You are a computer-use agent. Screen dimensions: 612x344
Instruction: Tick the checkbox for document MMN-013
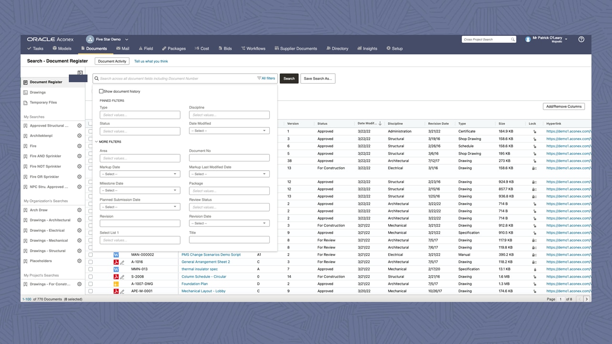pyautogui.click(x=90, y=269)
